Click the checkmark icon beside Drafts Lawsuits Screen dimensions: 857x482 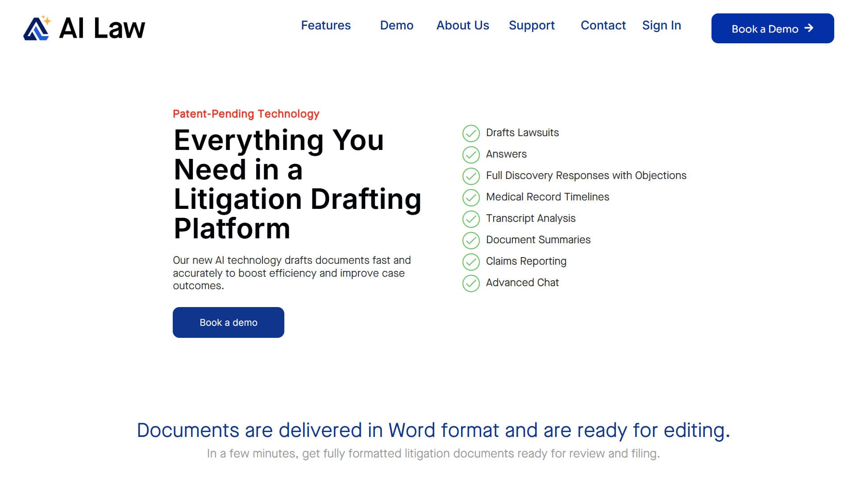pos(471,133)
